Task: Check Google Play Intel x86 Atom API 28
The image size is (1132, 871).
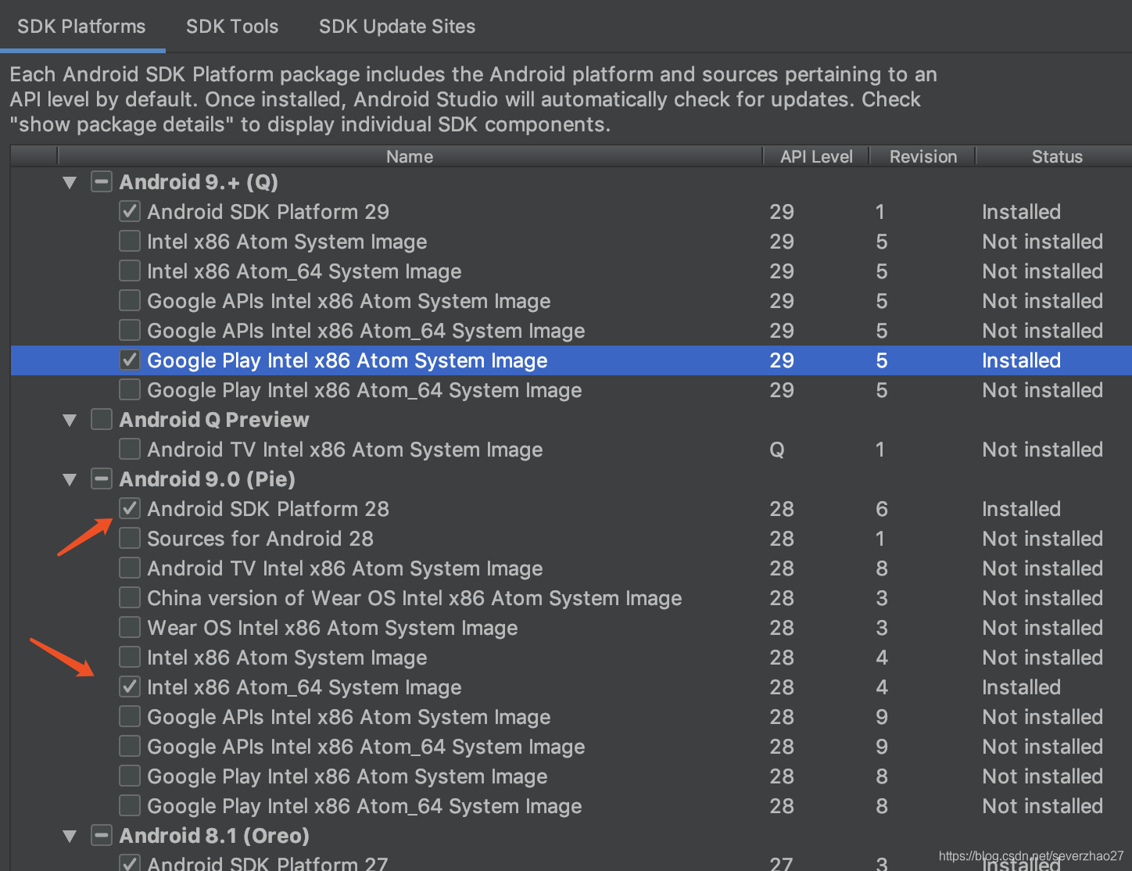Action: (130, 776)
